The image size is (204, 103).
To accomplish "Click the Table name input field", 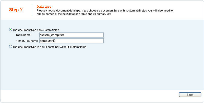I will (x=71, y=35).
